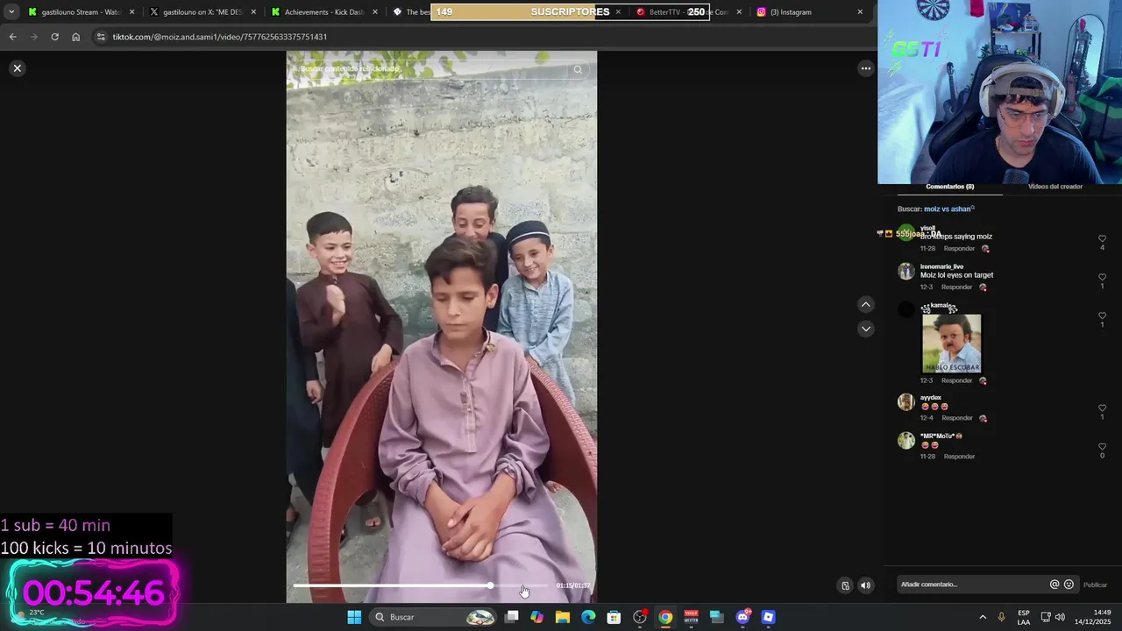Open the three-dots more options menu
This screenshot has width=1122, height=631.
pyautogui.click(x=865, y=68)
